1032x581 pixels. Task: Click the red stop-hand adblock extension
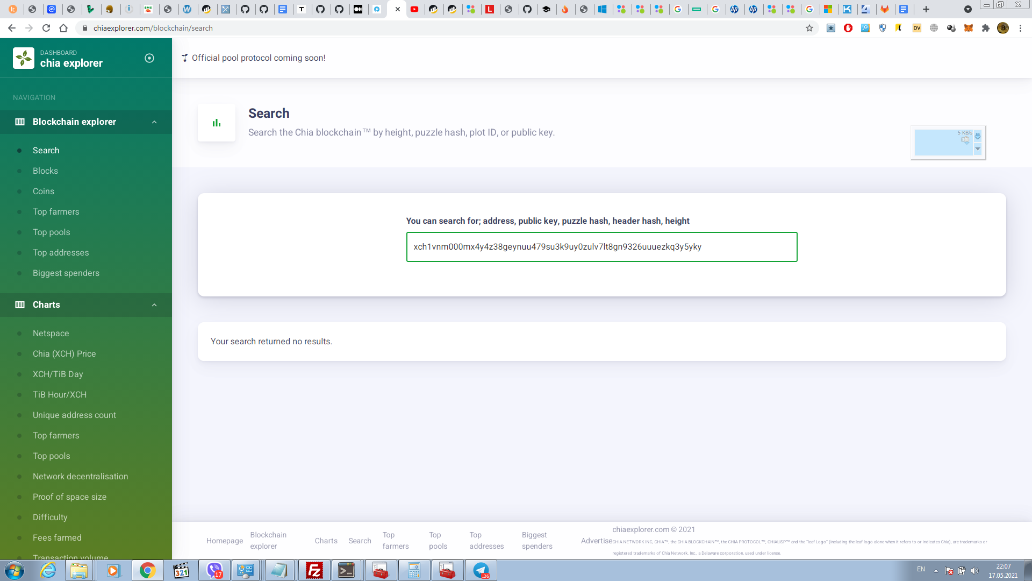848,28
